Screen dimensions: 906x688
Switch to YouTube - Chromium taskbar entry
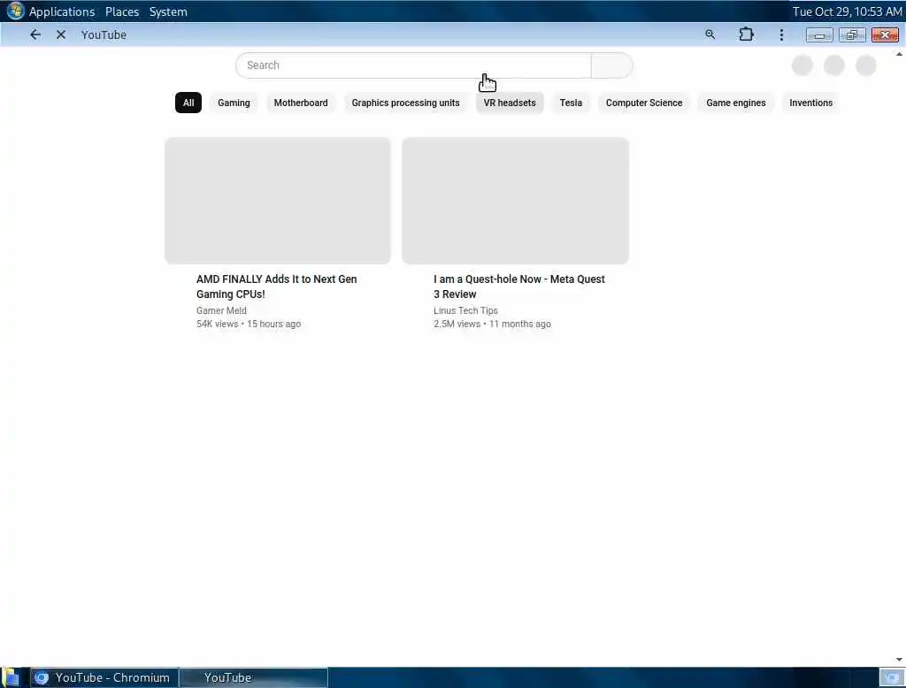click(104, 677)
